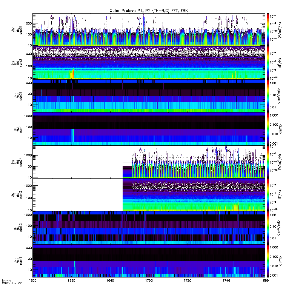
Task: Click the 10 frequency tick of the thc fbk scm1 panel
Action: pyautogui.click(x=30, y=270)
